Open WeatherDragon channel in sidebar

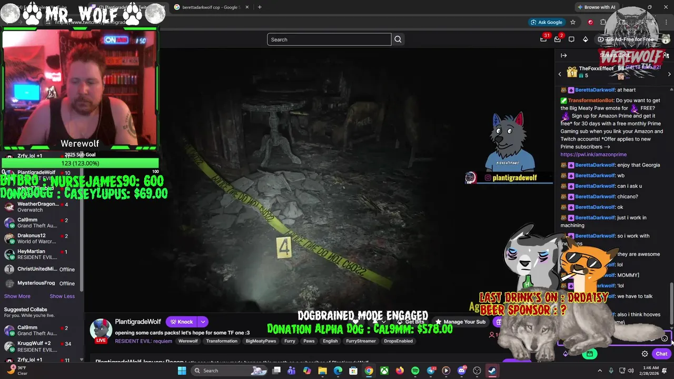39,207
